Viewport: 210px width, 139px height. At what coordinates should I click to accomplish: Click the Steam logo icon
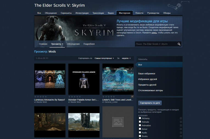click(175, 6)
